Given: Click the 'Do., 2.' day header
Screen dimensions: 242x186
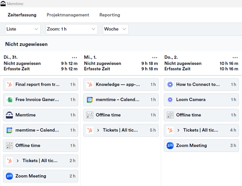Looking at the screenshot, I should coord(171,57).
